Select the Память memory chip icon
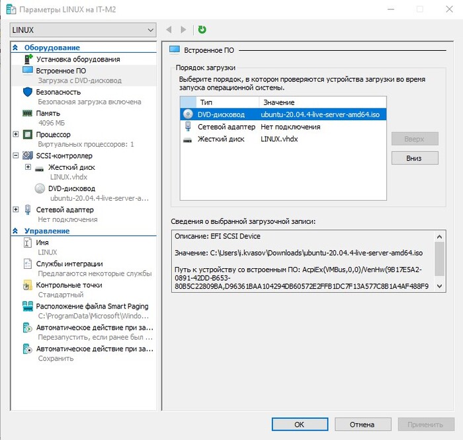The image size is (463, 440). (27, 113)
